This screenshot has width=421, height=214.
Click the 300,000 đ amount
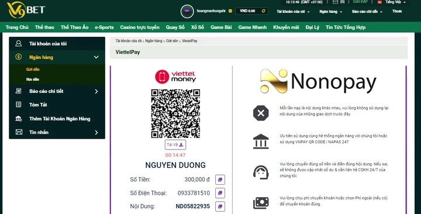197,180
